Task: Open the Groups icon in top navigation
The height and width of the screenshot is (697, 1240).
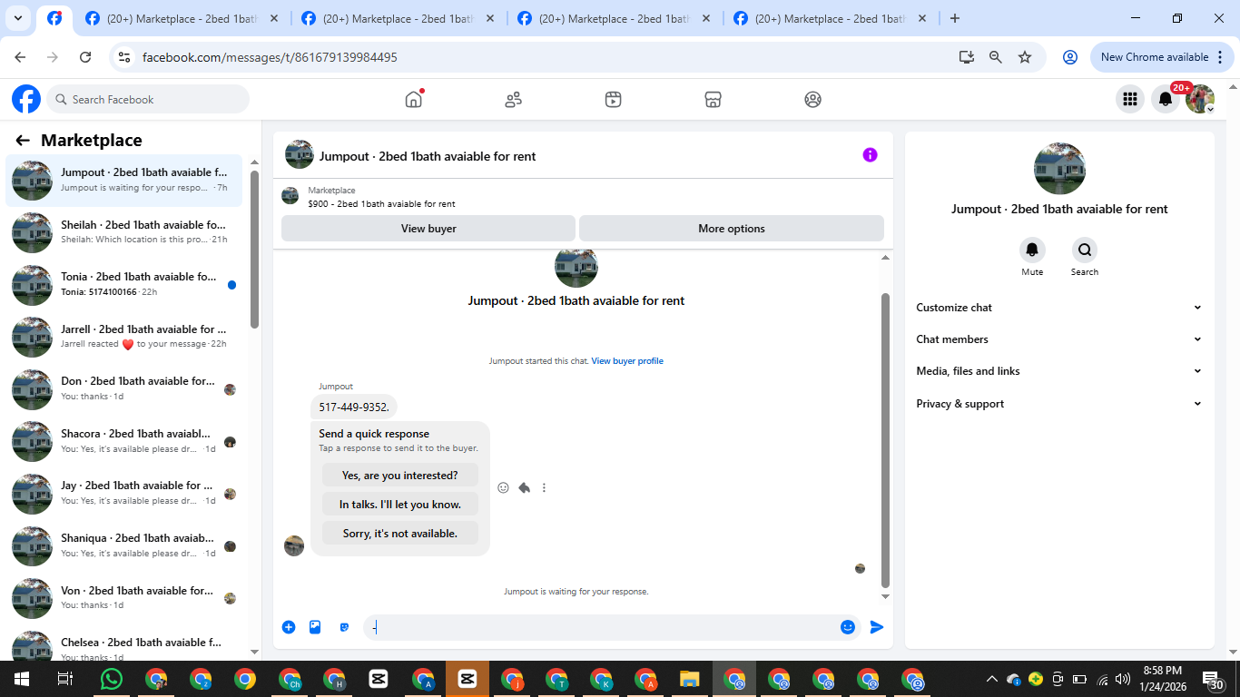Action: point(813,100)
